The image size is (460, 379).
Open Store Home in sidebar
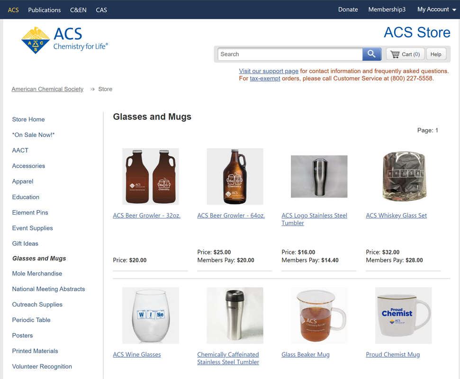(28, 119)
